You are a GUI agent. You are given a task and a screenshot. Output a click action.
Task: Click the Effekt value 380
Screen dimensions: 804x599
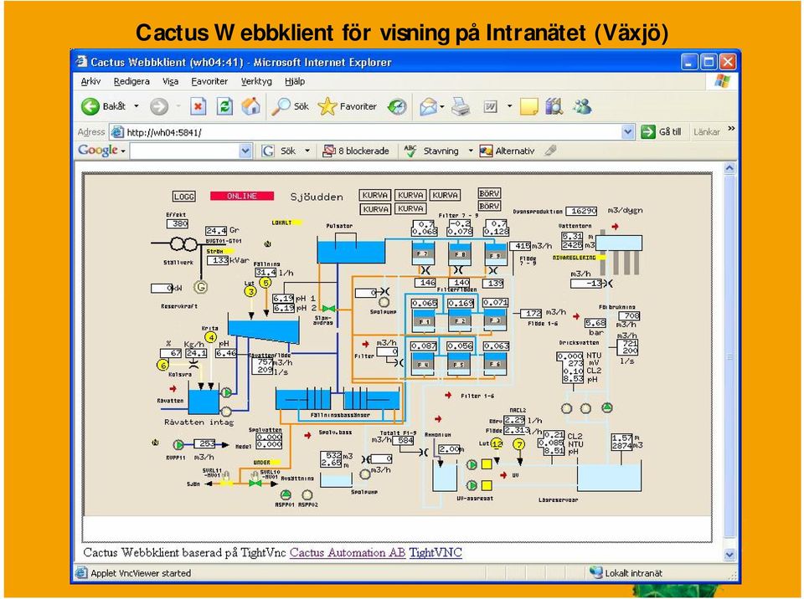tap(178, 224)
